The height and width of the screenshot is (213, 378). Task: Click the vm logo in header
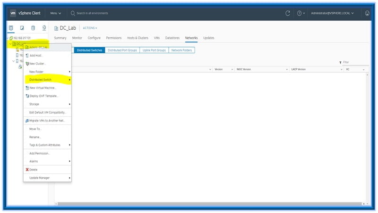click(13, 13)
